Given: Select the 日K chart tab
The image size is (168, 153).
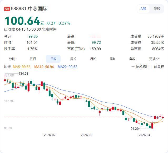Looking at the screenshot, I should point(53,59).
